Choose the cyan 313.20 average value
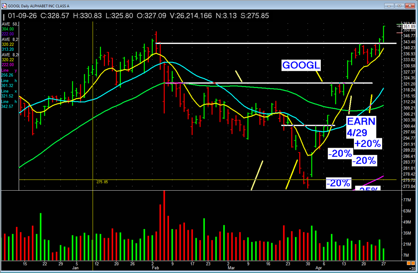The width and height of the screenshot is (418, 273). click(x=8, y=49)
